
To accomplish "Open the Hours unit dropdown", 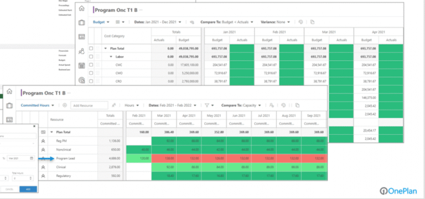I will coord(132,106).
